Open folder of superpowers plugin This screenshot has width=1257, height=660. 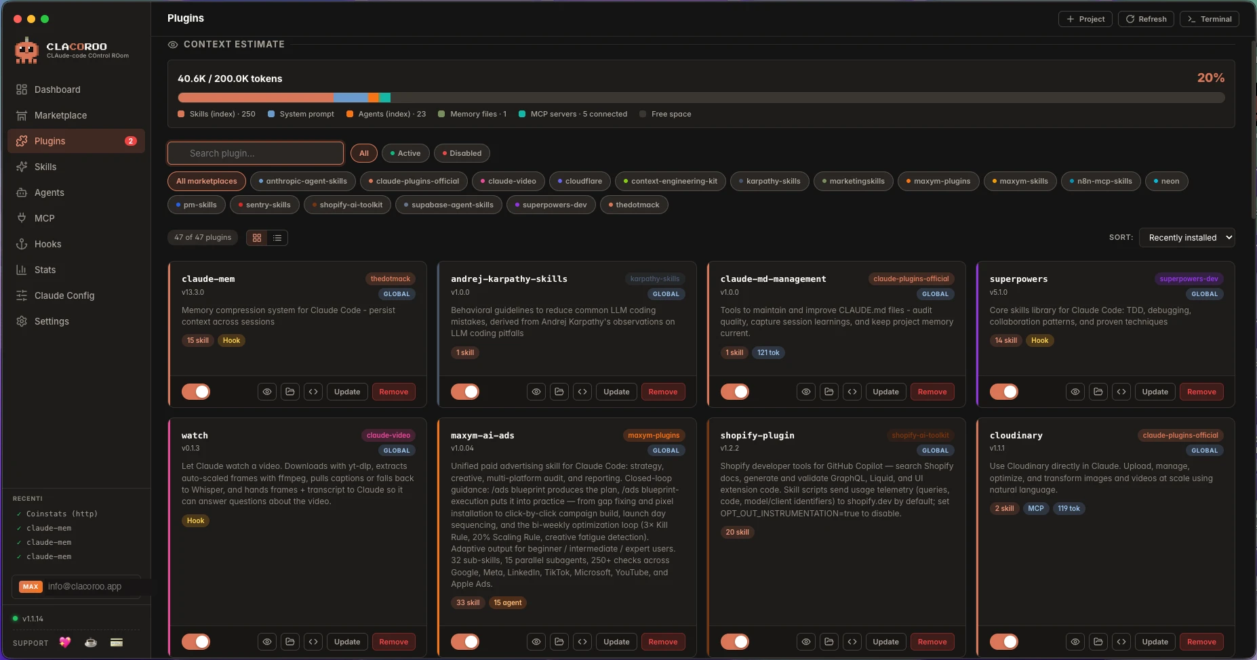point(1098,392)
